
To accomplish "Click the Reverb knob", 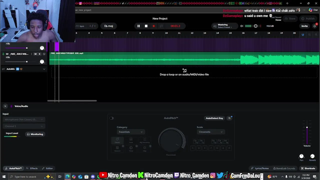I will tap(312, 156).
